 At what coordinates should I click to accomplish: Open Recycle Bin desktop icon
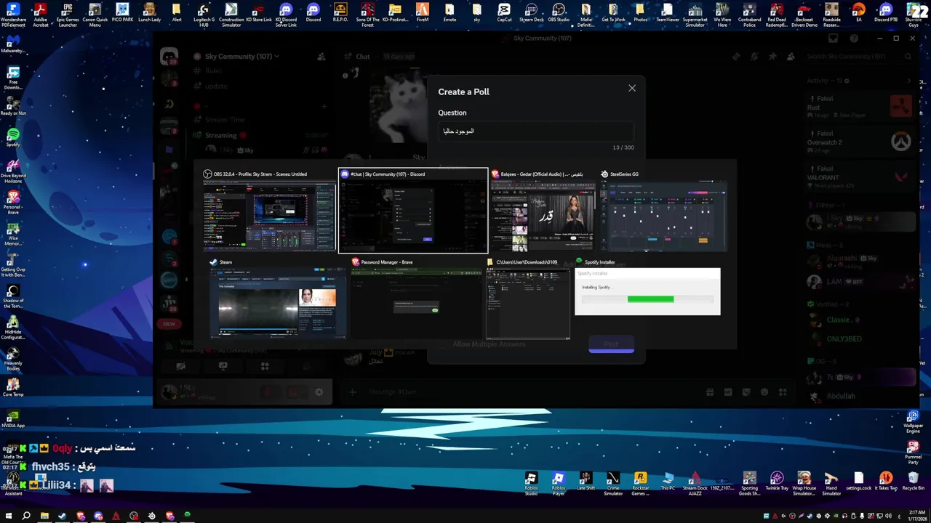[x=913, y=480]
